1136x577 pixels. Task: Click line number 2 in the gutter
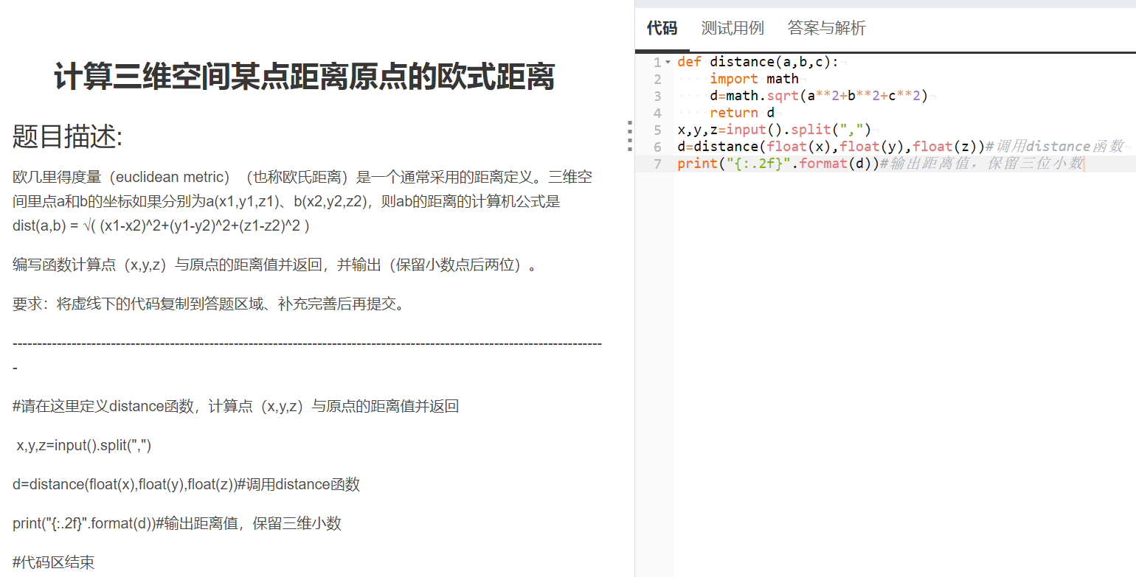click(657, 79)
